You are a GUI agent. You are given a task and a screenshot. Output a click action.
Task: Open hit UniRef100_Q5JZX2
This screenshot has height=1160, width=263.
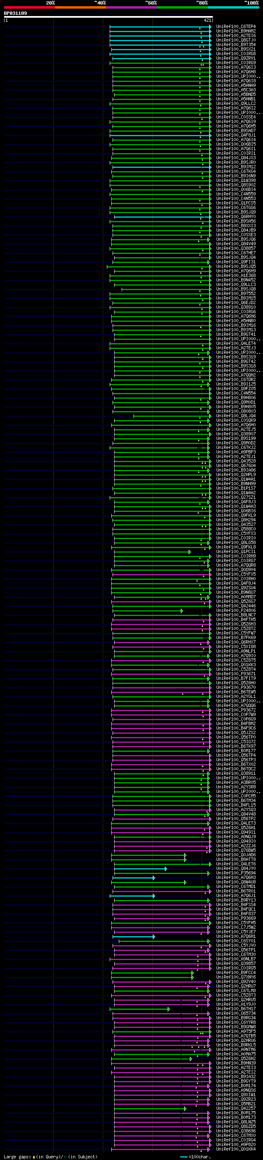click(x=235, y=732)
